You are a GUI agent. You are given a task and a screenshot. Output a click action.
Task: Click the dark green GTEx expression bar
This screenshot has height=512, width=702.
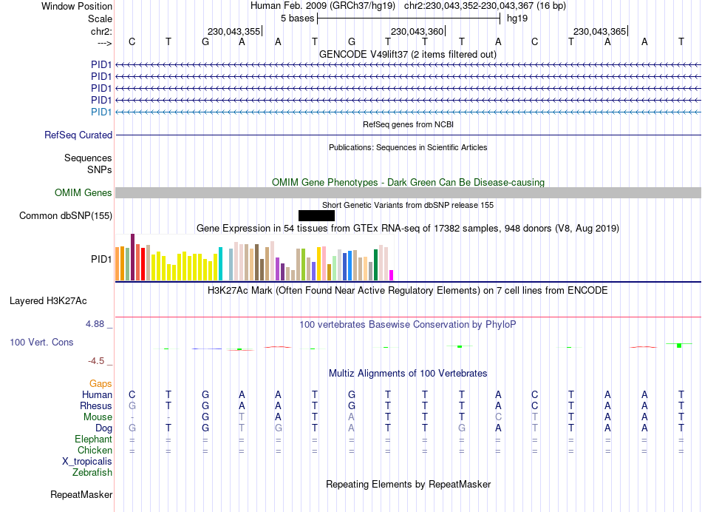tap(375, 265)
